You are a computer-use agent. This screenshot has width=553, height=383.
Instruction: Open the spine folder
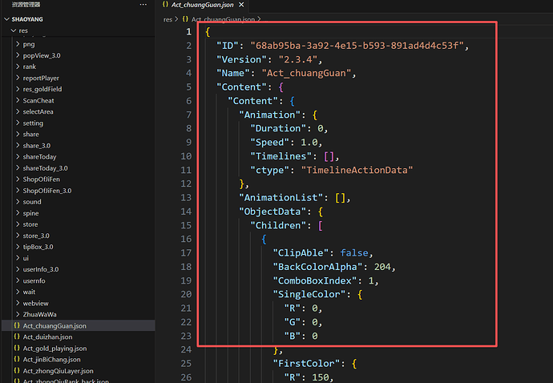(30, 213)
